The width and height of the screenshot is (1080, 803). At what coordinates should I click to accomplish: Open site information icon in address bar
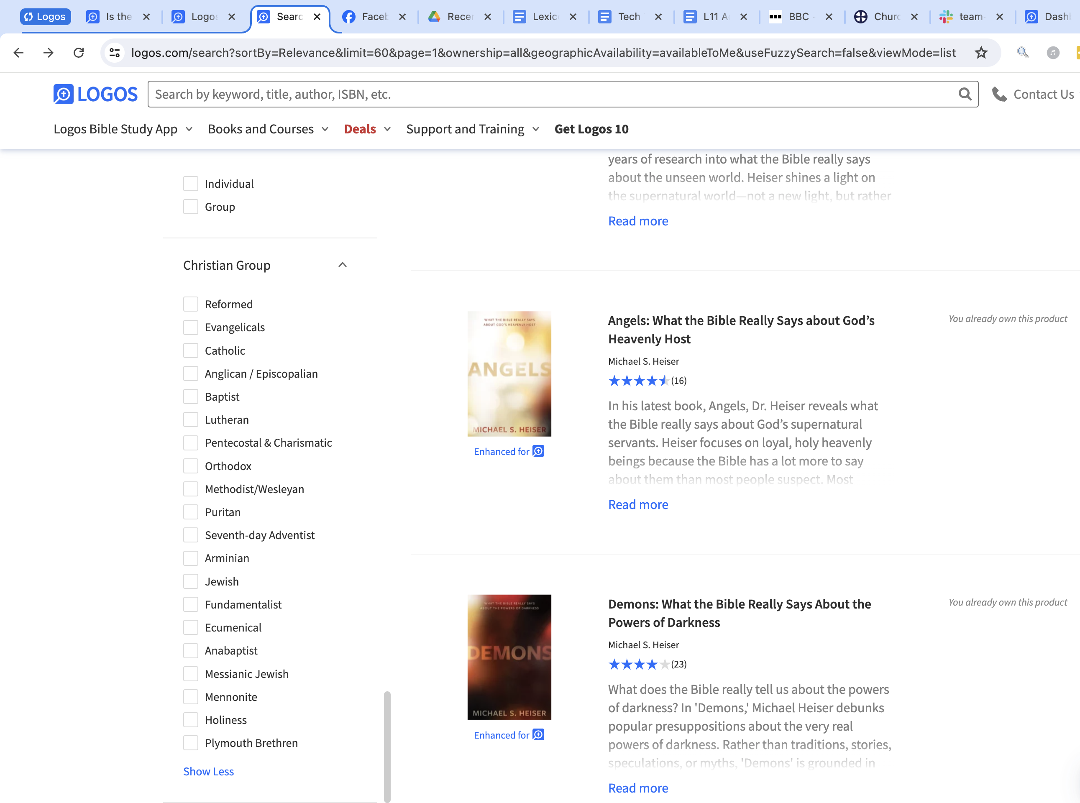point(115,53)
